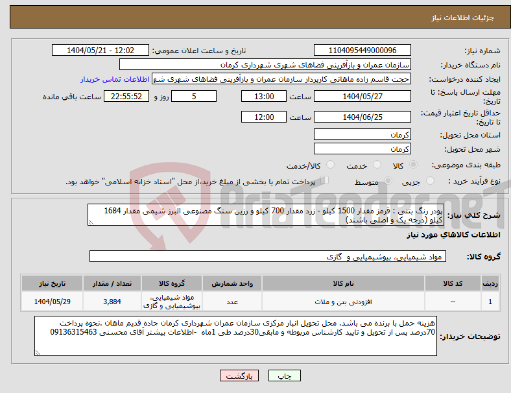
Task: Toggle the Islamic treasury payment checkbox
Action: [x=325, y=180]
